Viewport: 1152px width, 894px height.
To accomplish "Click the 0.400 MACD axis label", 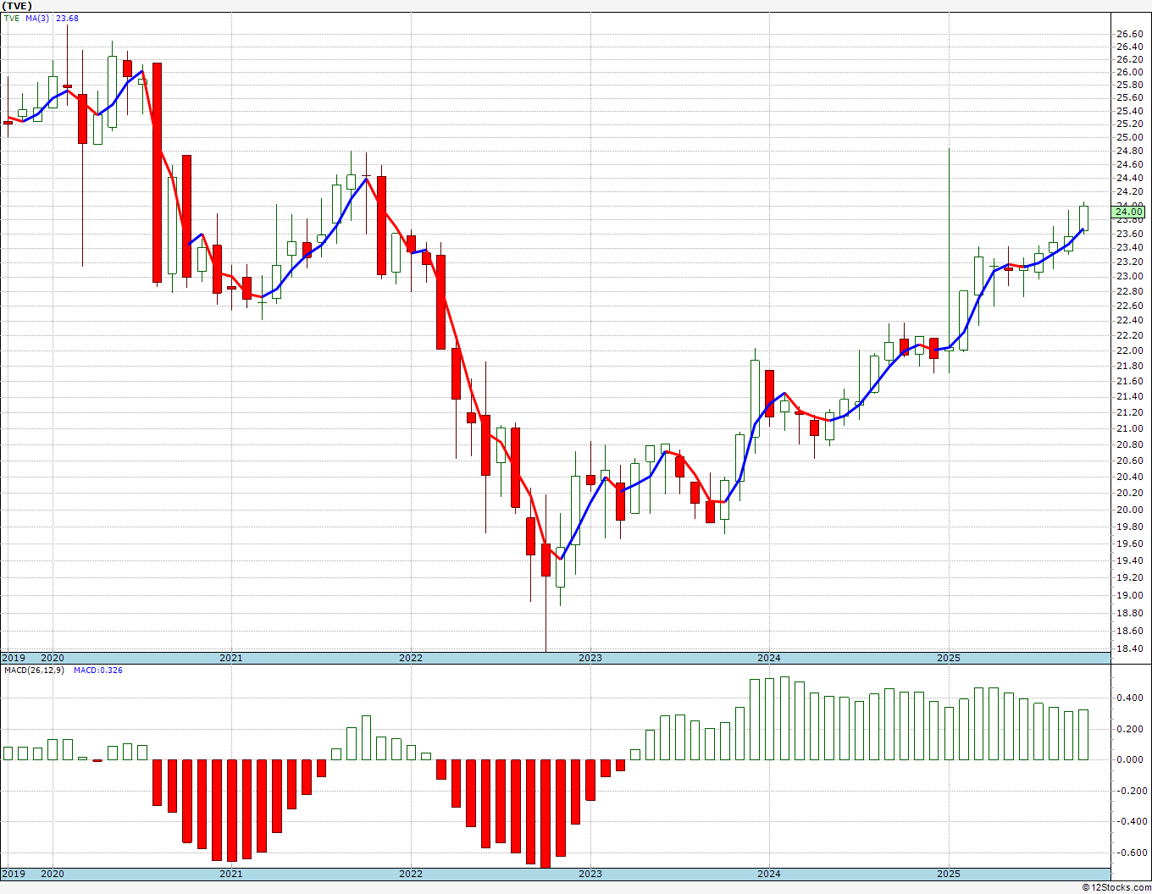I will tap(1130, 698).
